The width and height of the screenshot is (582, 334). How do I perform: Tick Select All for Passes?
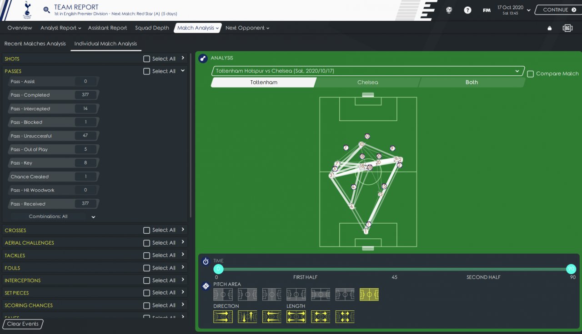[x=146, y=71]
